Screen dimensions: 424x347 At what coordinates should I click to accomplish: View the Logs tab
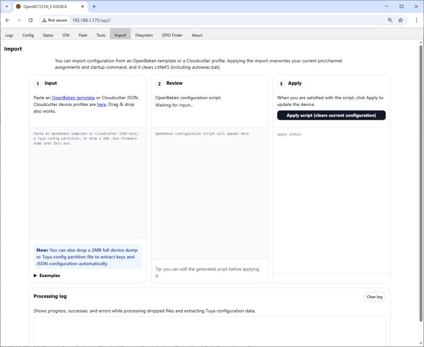9,35
